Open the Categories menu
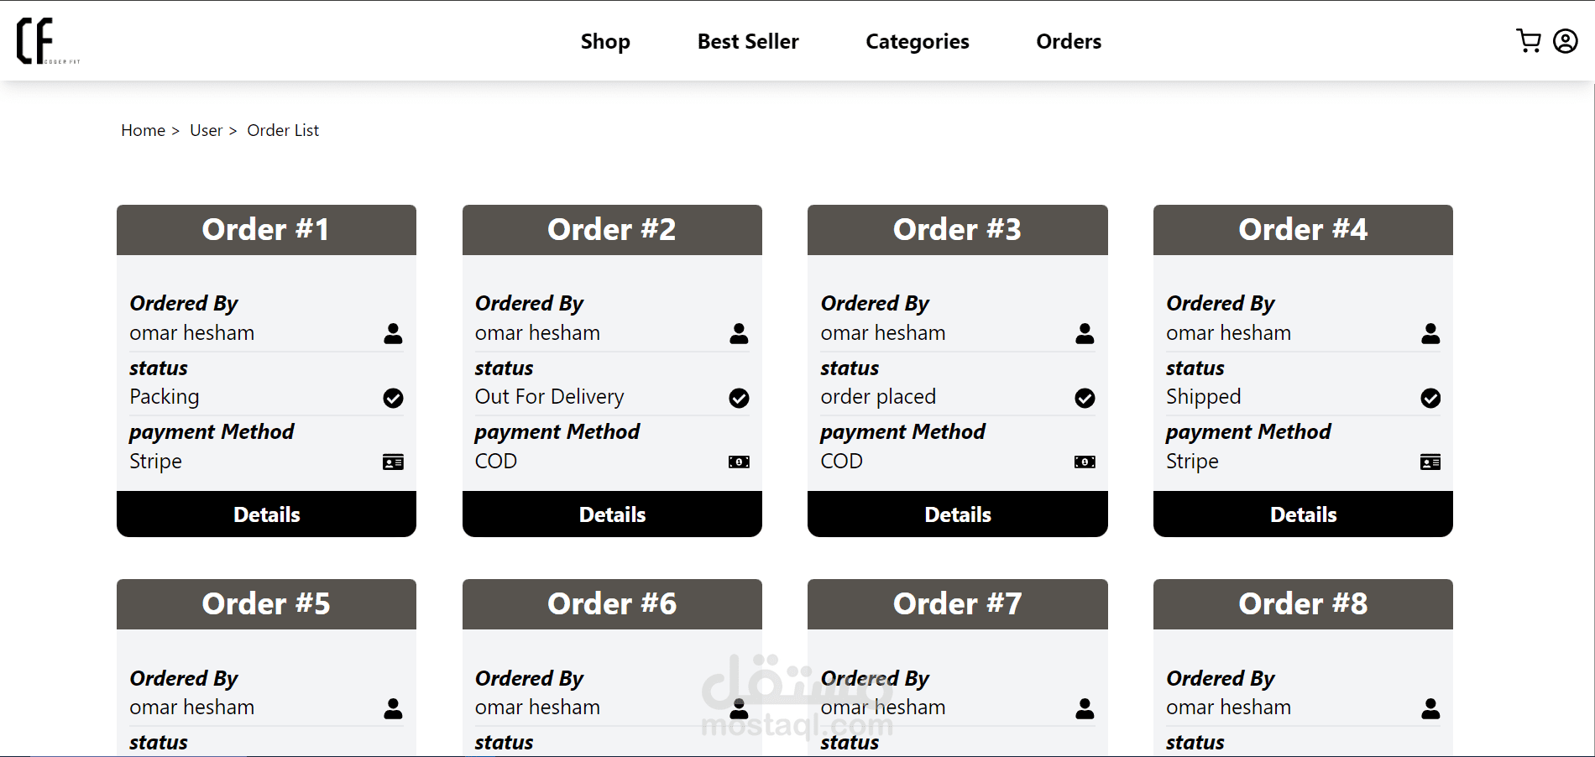 tap(917, 41)
